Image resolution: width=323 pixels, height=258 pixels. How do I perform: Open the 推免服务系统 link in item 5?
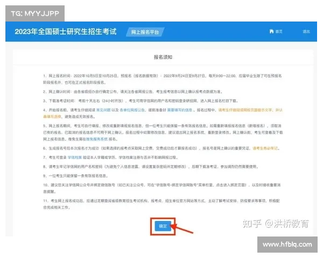(x=97, y=139)
